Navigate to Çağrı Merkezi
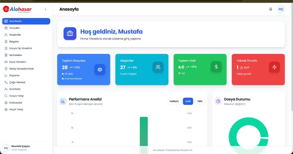Viewport: 293px width, 154px height. pyautogui.click(x=26, y=82)
